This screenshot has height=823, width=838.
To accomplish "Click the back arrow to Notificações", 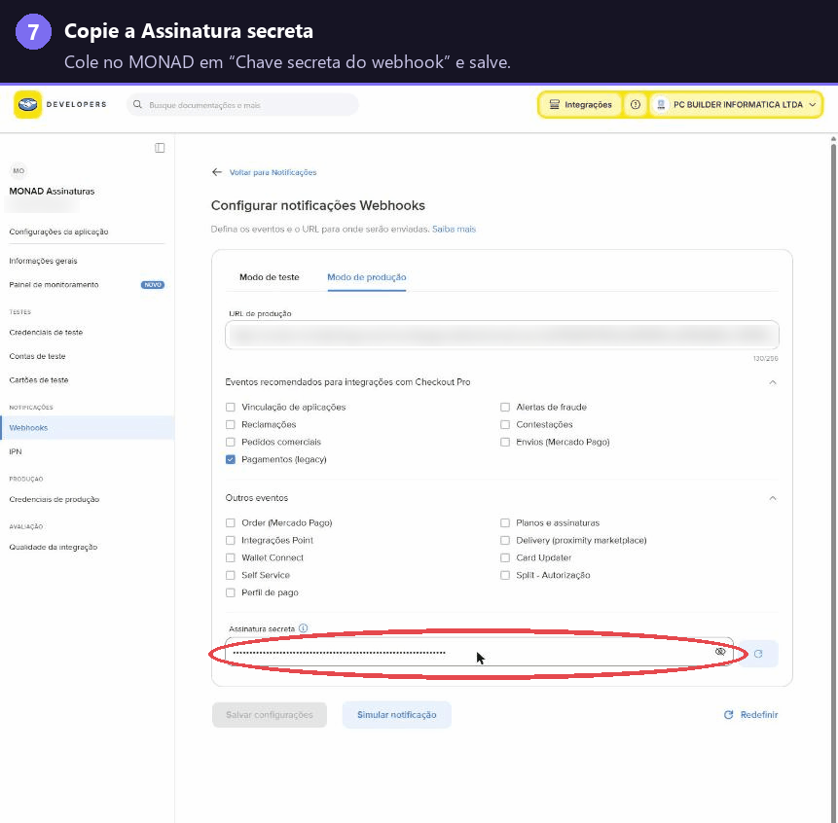I will point(216,172).
